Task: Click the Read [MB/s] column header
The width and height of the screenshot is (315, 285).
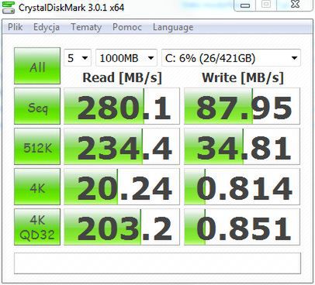Action: click(122, 77)
